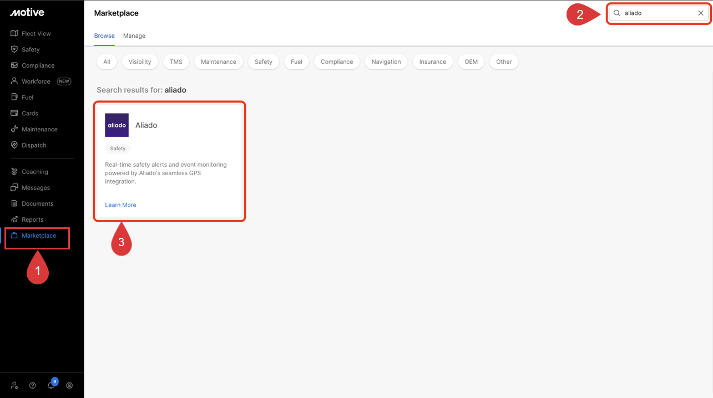Filter by the Navigation category
713x398 pixels.
coord(386,62)
